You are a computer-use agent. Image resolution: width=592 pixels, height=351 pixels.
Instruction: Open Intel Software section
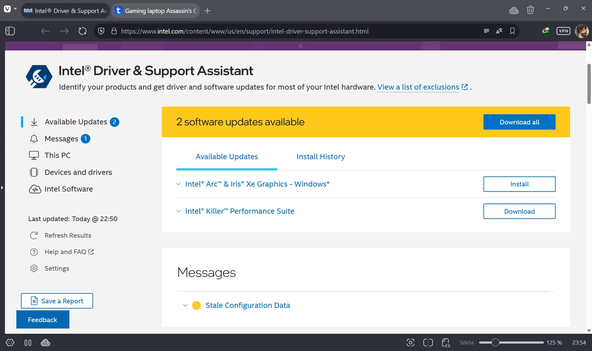click(x=68, y=189)
